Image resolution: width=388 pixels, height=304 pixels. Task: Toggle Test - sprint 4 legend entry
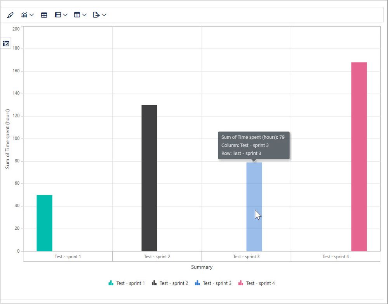coord(256,283)
